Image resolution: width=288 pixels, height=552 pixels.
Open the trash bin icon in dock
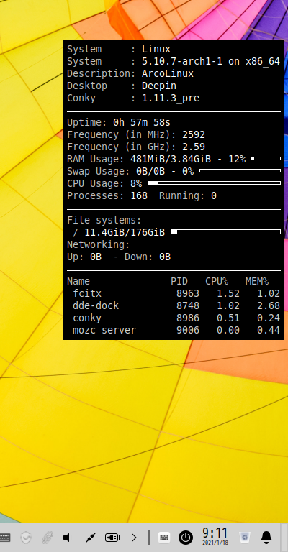(x=244, y=537)
